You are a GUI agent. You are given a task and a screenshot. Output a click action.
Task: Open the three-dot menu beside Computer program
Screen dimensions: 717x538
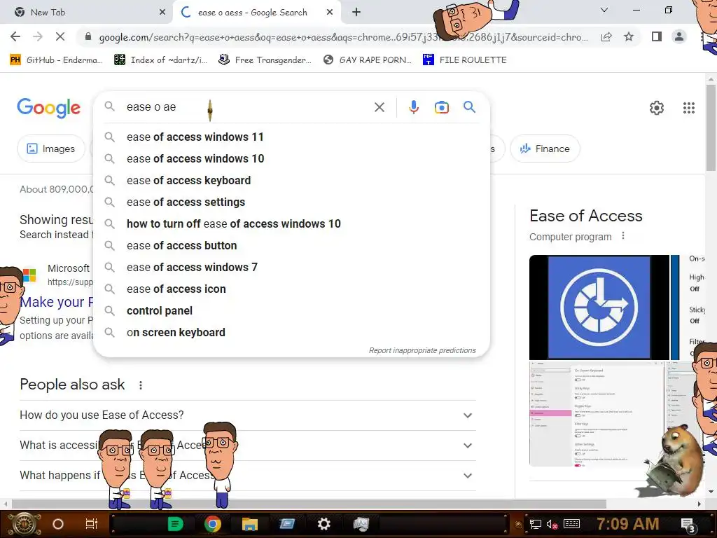(x=622, y=236)
